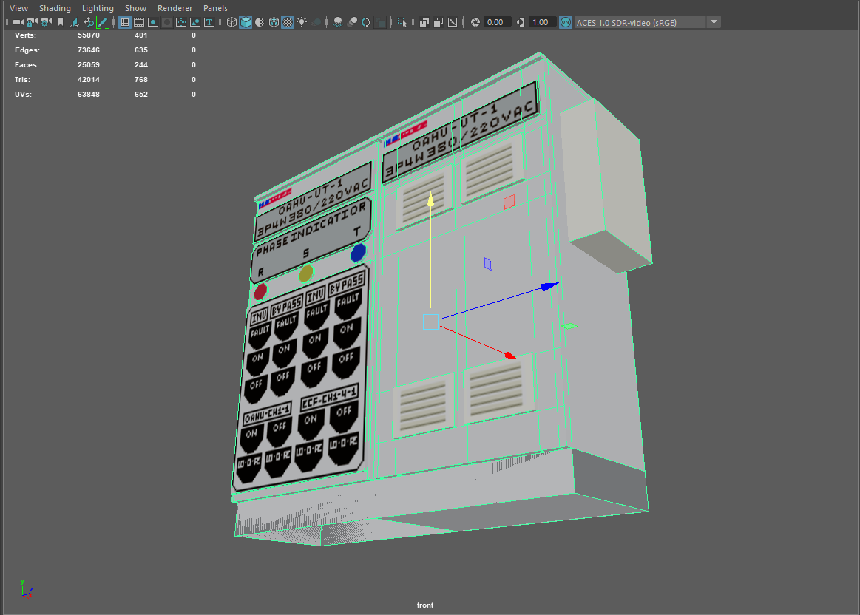860x615 pixels.
Task: Grab the red X-axis manipulator arrow
Action: pyautogui.click(x=510, y=356)
